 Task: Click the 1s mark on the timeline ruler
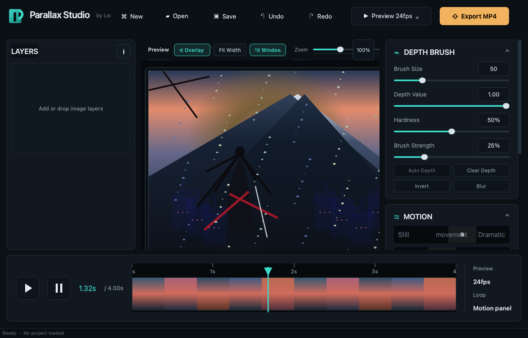[212, 271]
